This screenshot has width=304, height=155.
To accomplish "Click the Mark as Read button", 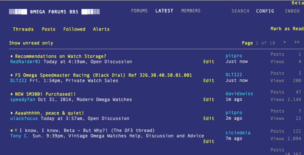I will pyautogui.click(x=287, y=29).
